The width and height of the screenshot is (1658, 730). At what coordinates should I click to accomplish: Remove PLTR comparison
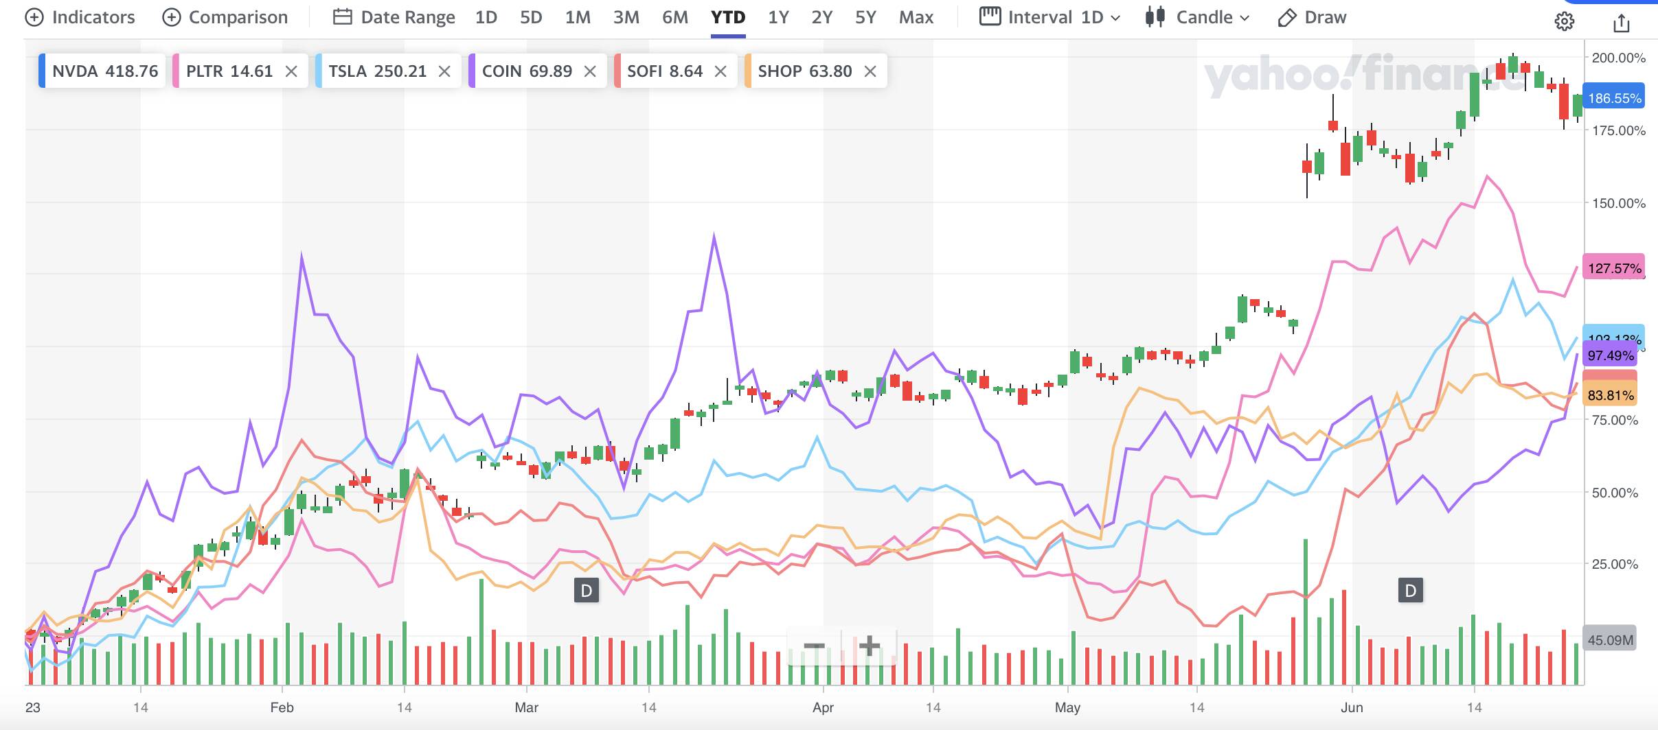(x=291, y=71)
